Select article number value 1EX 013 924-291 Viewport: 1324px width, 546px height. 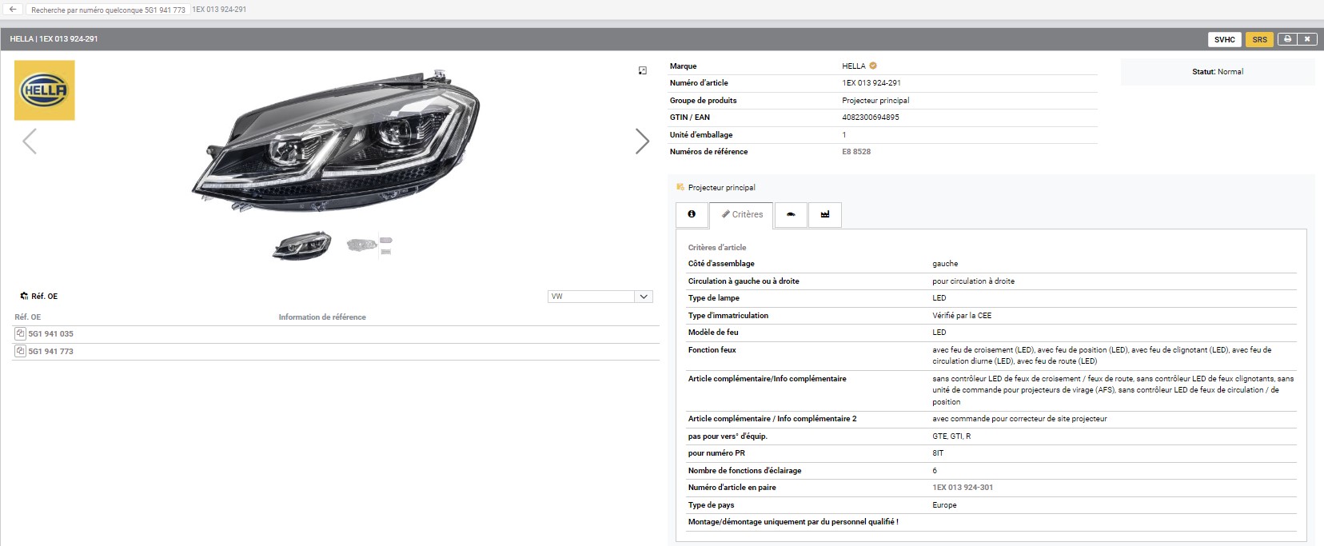[871, 83]
